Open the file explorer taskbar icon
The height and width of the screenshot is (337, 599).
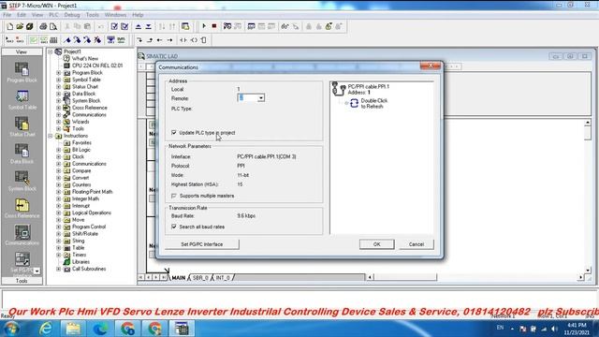coord(73,329)
